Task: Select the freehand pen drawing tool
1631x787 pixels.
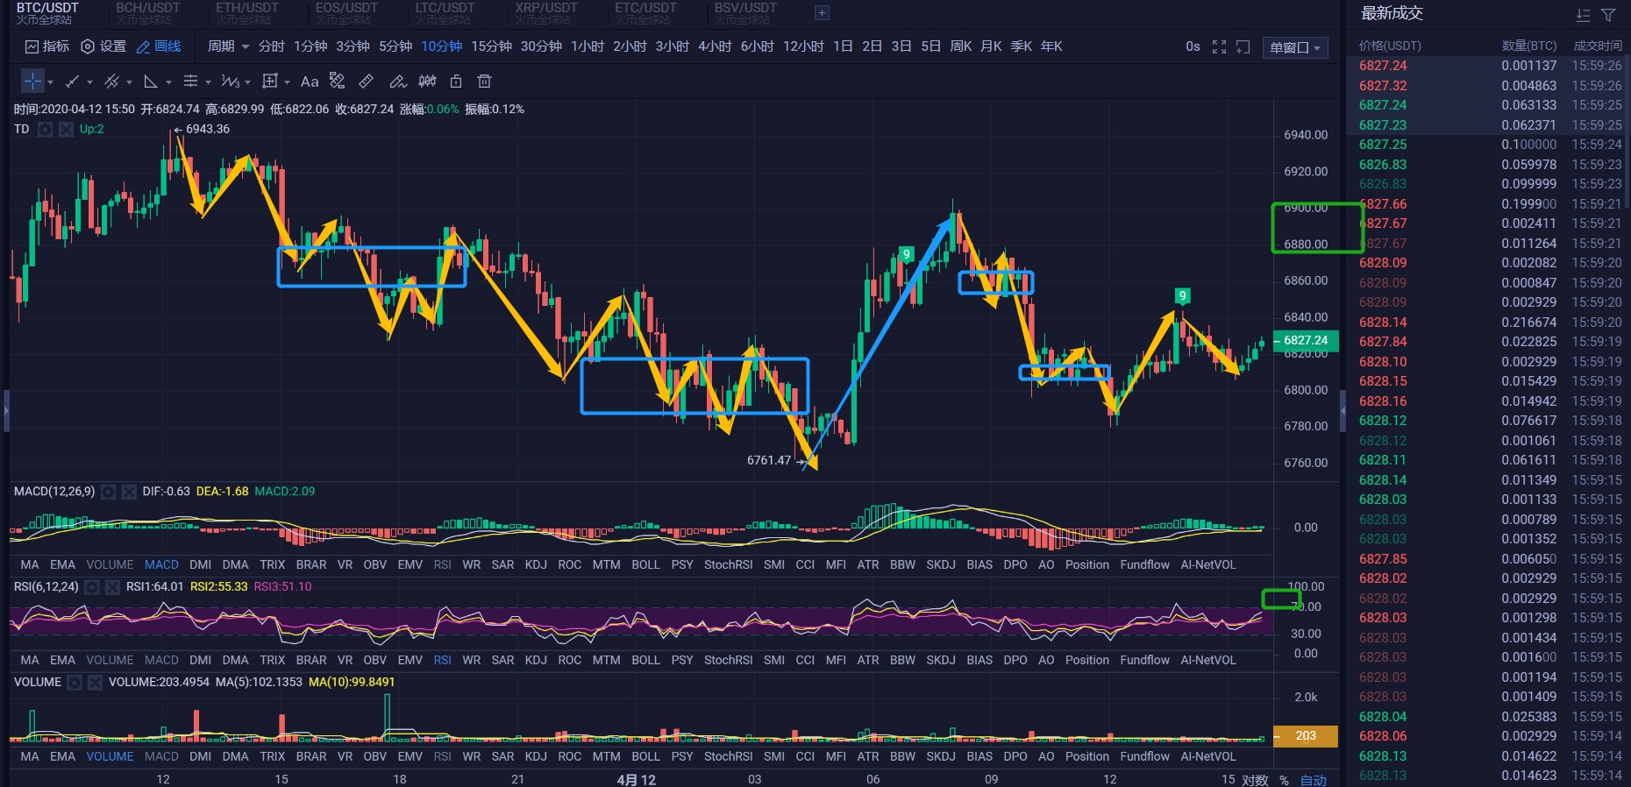Action: 398,81
